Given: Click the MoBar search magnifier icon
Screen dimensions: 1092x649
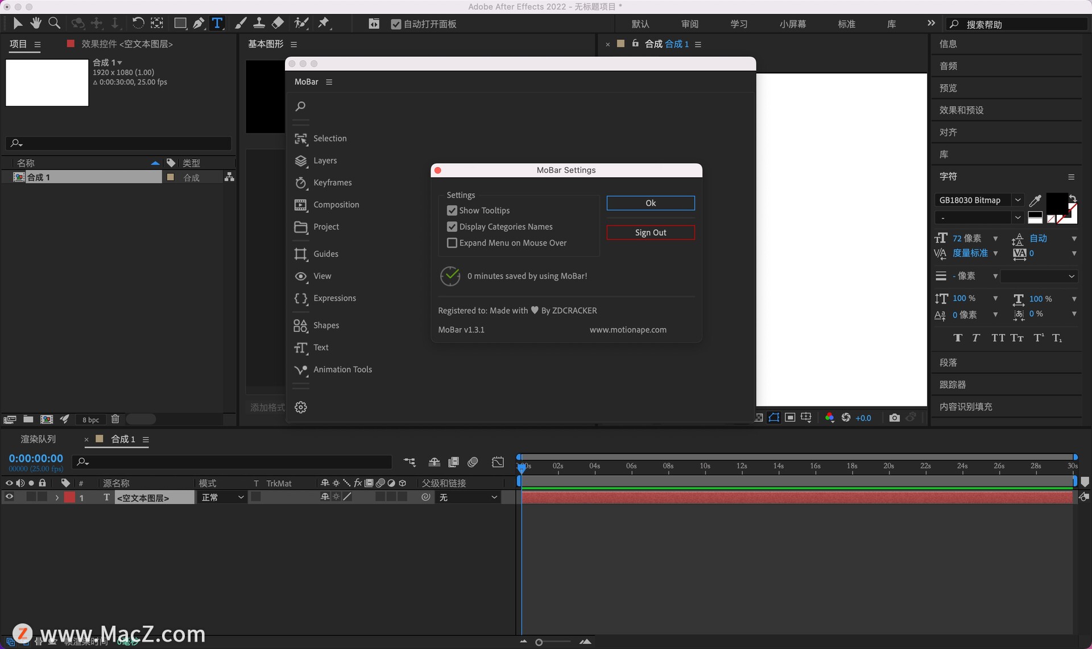Looking at the screenshot, I should point(301,106).
